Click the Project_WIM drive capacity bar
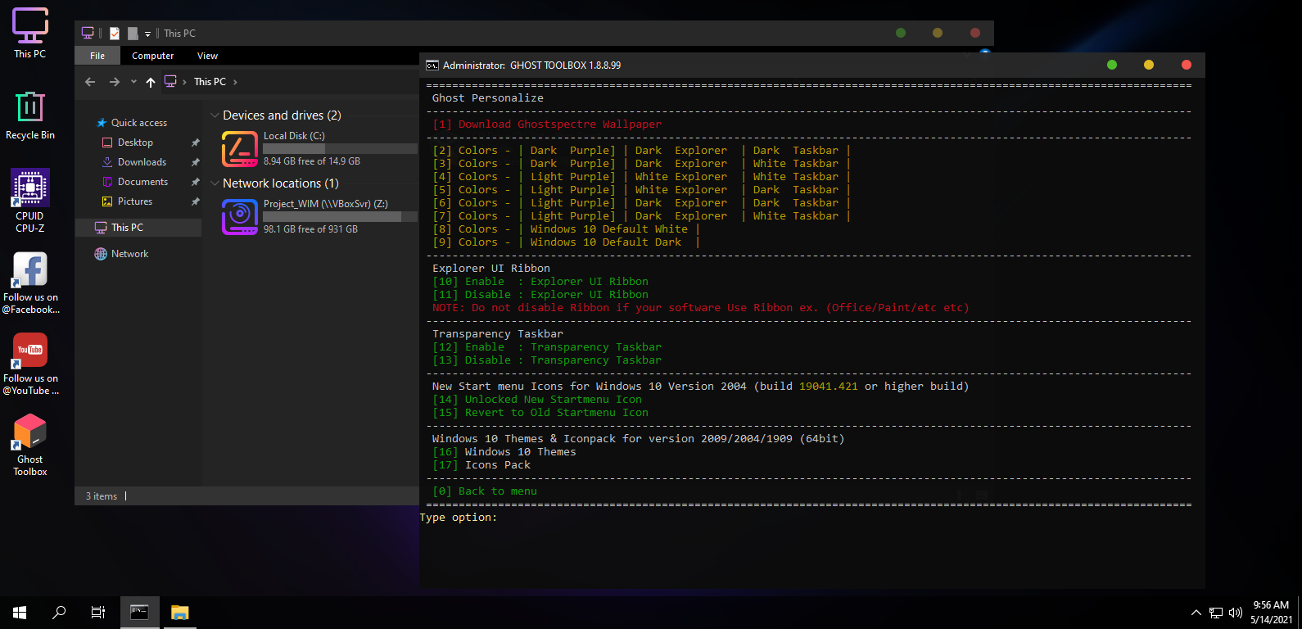This screenshot has width=1302, height=629. tap(340, 217)
